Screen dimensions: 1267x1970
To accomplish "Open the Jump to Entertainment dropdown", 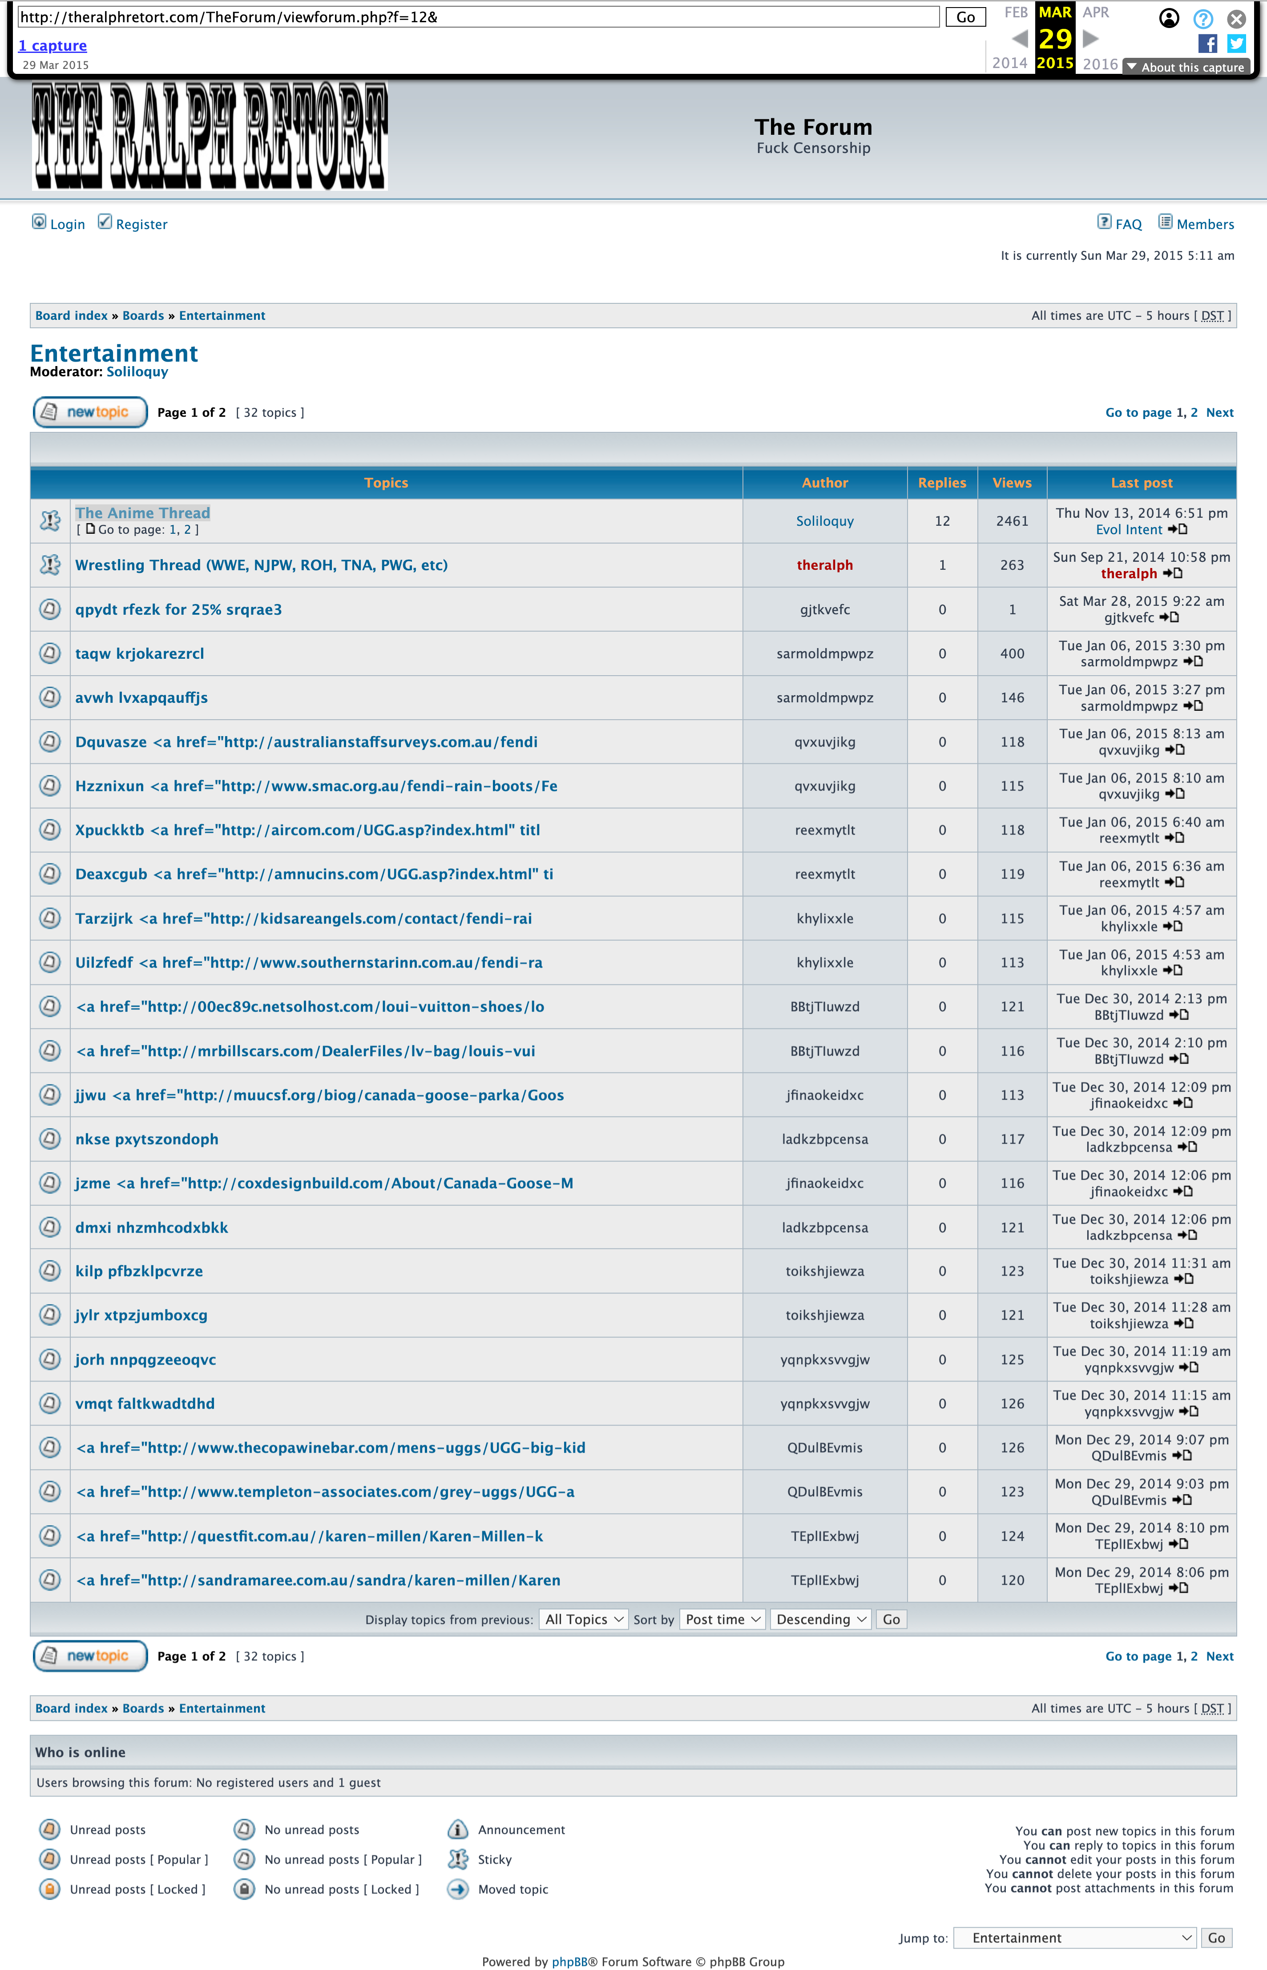I will point(1074,1938).
